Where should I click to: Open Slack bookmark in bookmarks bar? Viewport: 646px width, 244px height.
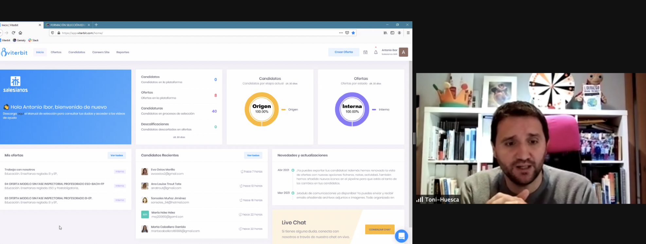point(33,40)
